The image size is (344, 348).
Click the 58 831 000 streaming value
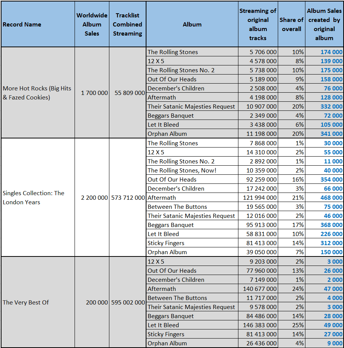[x=262, y=234]
